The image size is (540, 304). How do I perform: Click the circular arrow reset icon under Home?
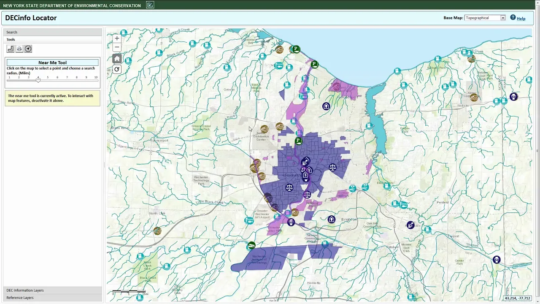pos(117,69)
